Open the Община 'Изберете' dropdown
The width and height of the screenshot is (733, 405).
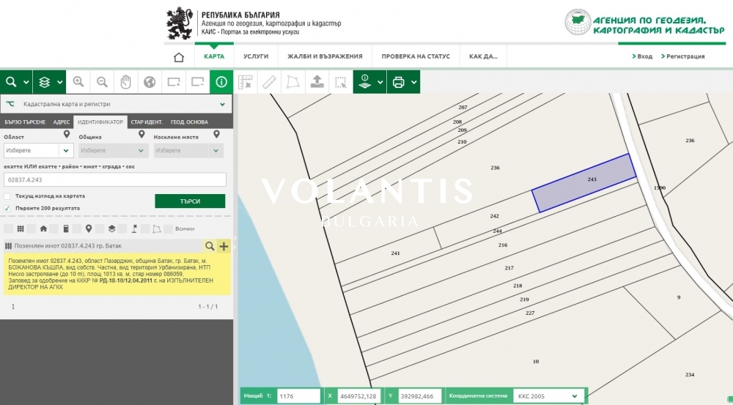coord(113,150)
